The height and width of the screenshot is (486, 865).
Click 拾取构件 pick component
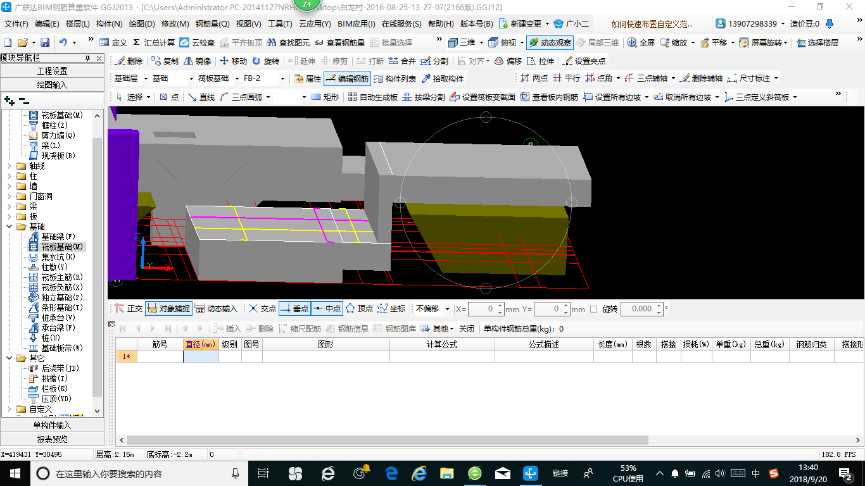[x=443, y=78]
